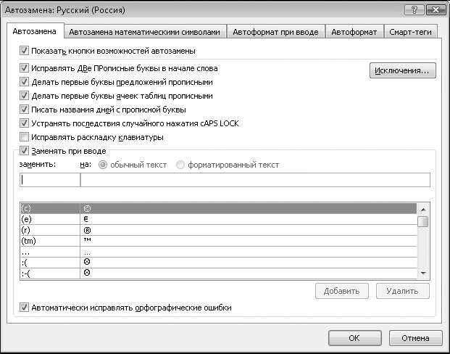This screenshot has height=354, width=450.
Task: Click the Удалить button
Action: tap(403, 291)
